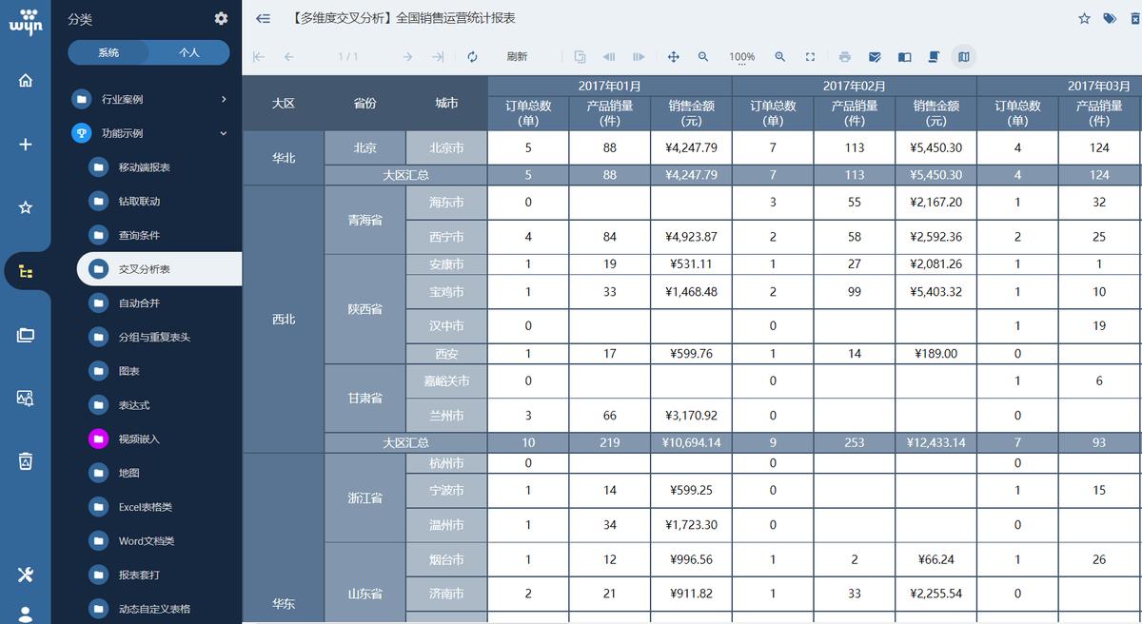Click the zoom in magnifier icon
The height and width of the screenshot is (624, 1142).
[x=780, y=57]
